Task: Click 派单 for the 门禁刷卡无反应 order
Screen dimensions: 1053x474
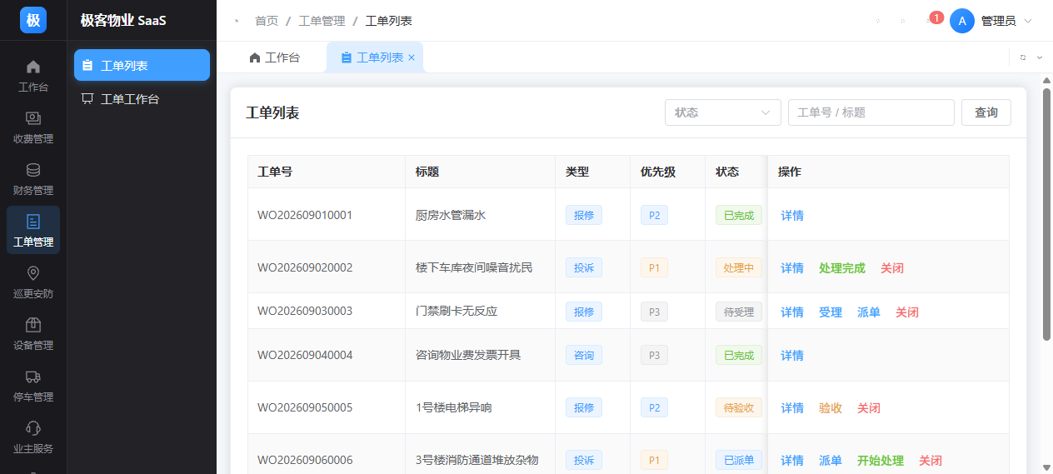Action: (869, 312)
